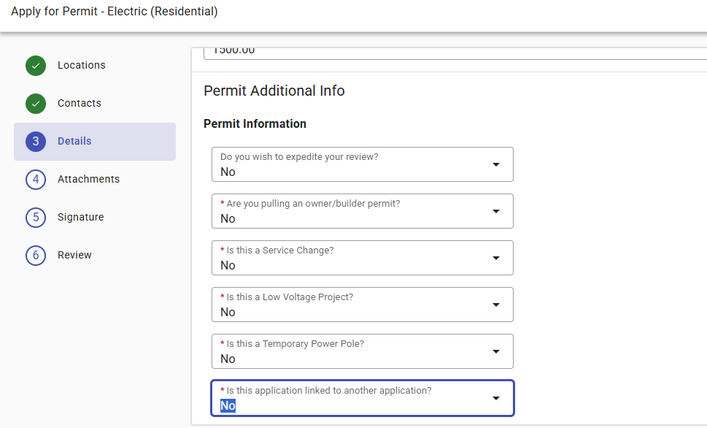Open the expedite your review dropdown
The width and height of the screenshot is (707, 428).
[x=496, y=164]
